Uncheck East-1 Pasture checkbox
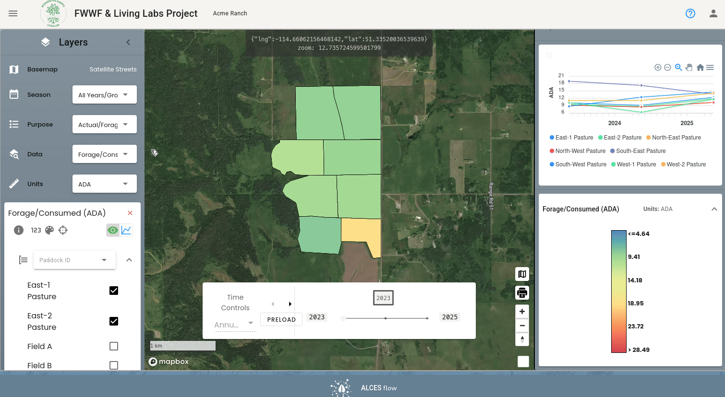The width and height of the screenshot is (725, 397). 114,291
